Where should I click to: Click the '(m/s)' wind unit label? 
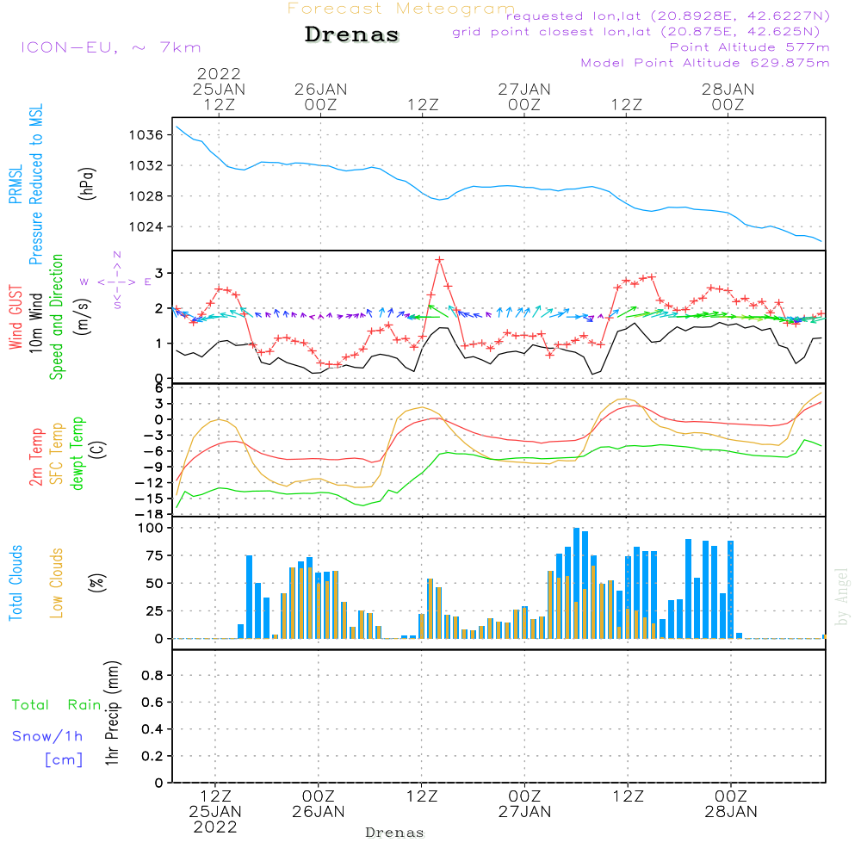click(83, 316)
